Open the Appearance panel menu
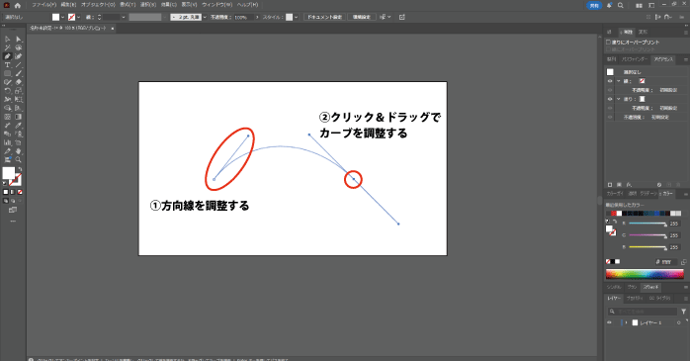The width and height of the screenshot is (690, 361). tap(686, 59)
